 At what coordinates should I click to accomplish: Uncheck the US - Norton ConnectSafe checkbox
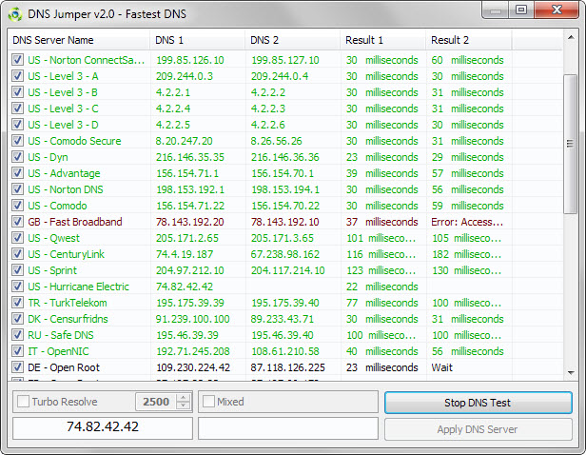17,60
